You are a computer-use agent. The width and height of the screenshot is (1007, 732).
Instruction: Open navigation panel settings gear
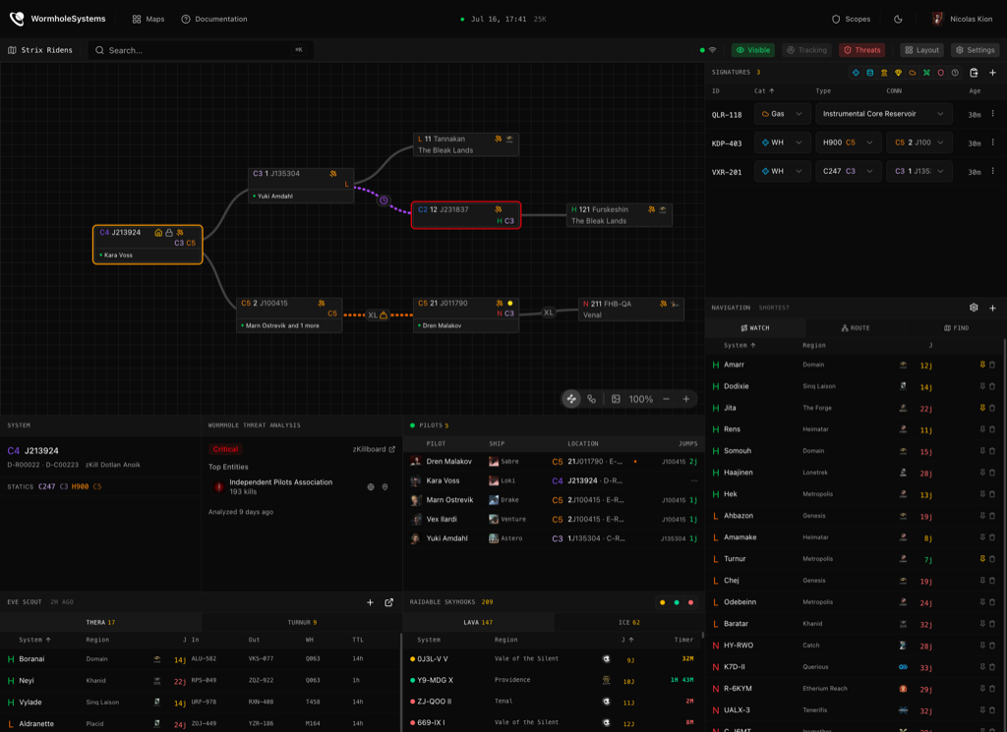pyautogui.click(x=974, y=308)
